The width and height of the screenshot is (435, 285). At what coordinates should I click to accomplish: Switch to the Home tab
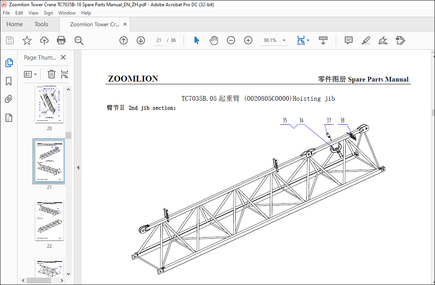click(15, 24)
